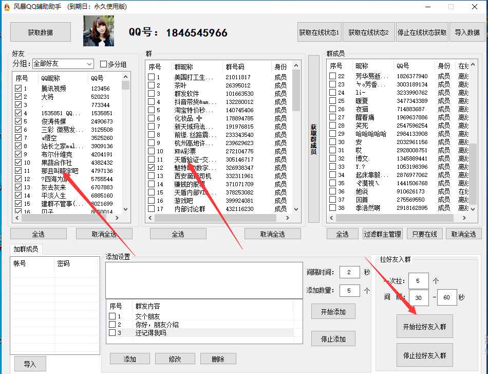488x374 pixels.
Task: Click 只要在线 button
Action: [x=424, y=234]
